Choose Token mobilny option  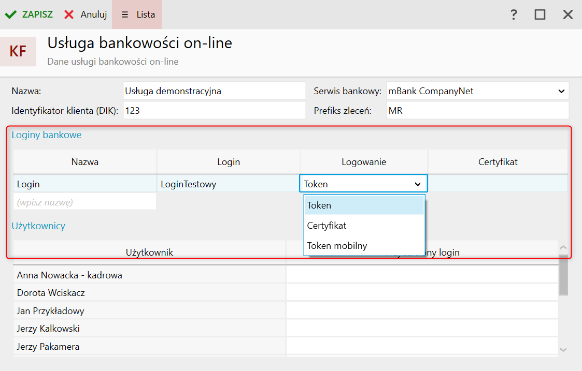337,246
